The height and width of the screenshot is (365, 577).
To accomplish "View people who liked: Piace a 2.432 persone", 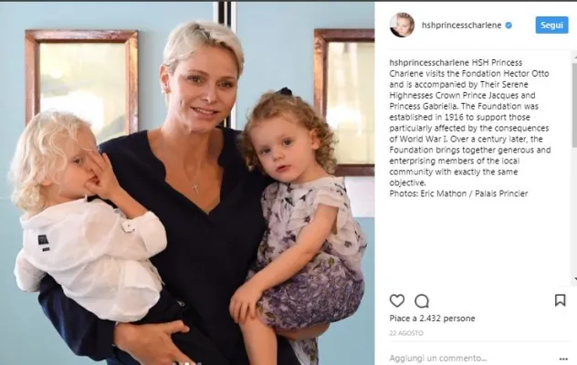I will [x=432, y=318].
